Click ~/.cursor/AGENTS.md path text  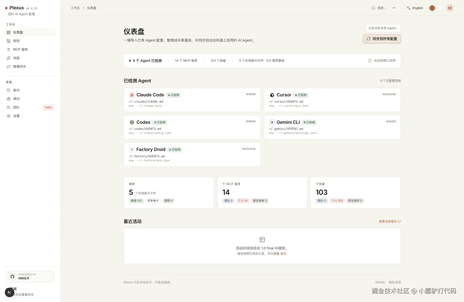click(x=286, y=102)
